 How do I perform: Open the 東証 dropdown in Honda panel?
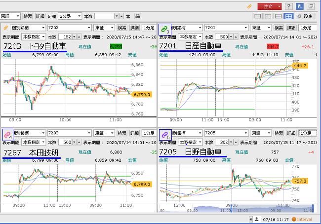pos(104,133)
